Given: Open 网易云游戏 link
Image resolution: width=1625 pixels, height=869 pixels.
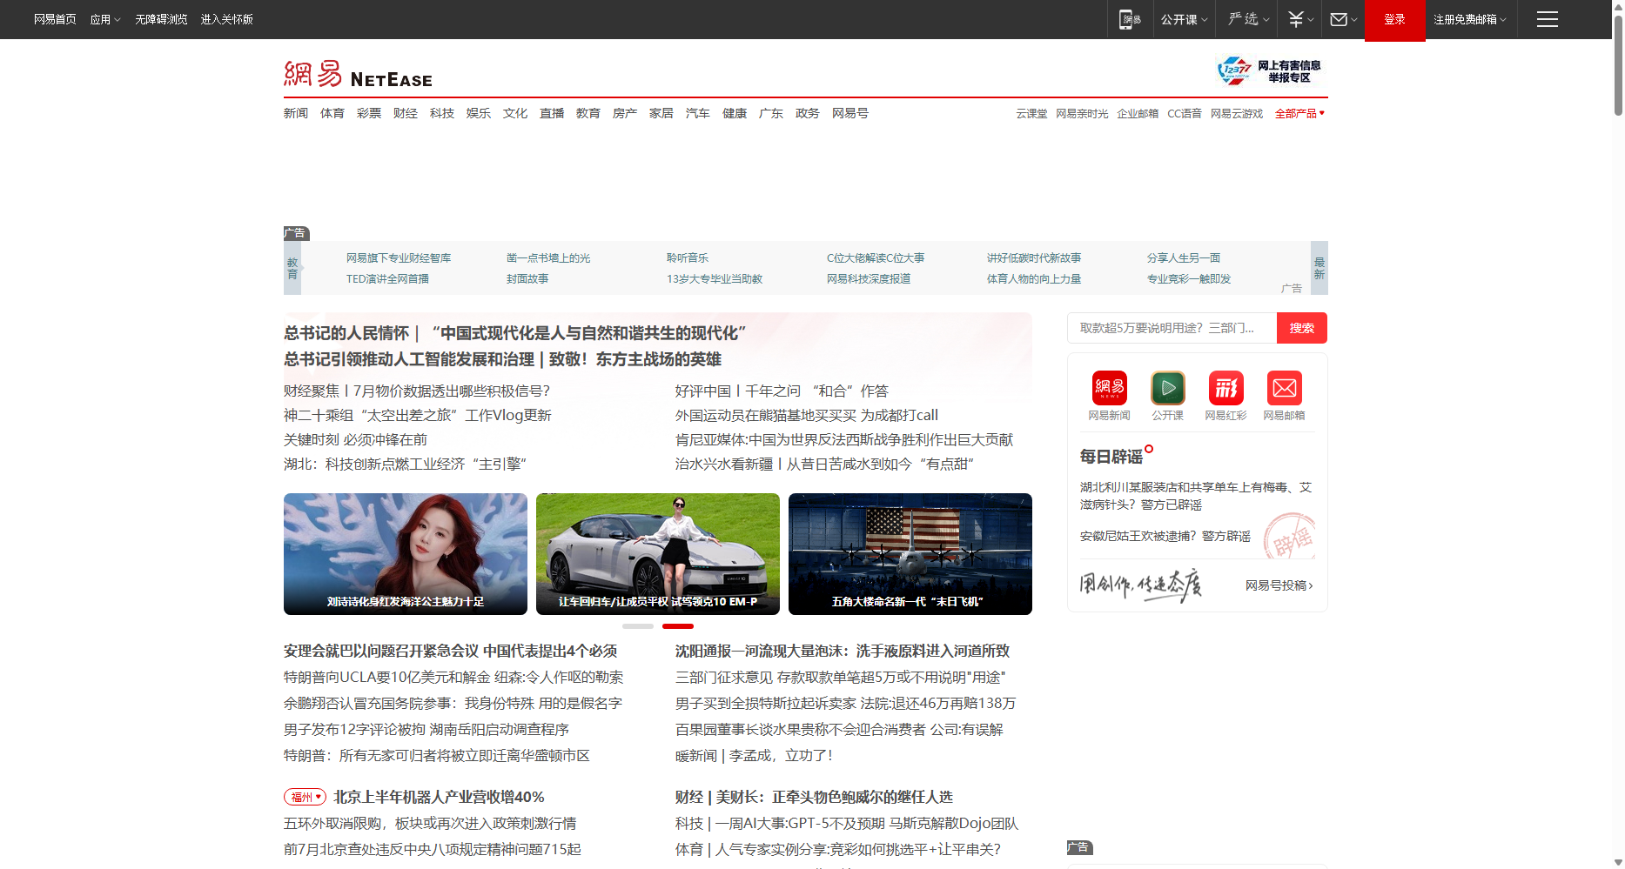Looking at the screenshot, I should (x=1237, y=114).
